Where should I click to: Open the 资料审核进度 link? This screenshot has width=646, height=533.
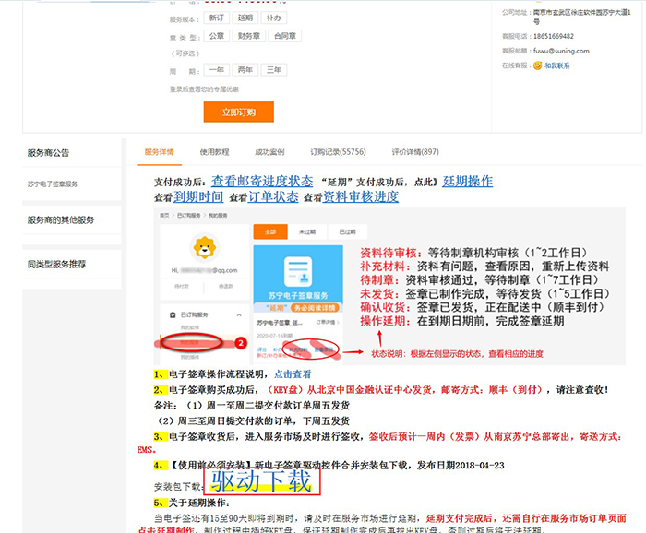(x=361, y=196)
